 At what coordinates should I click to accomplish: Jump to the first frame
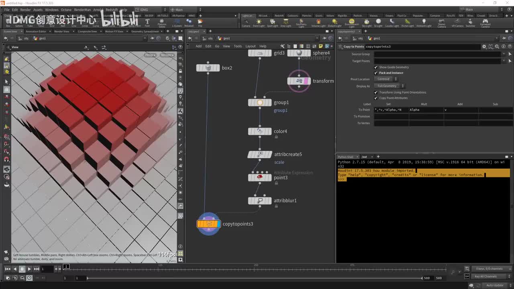pos(8,269)
